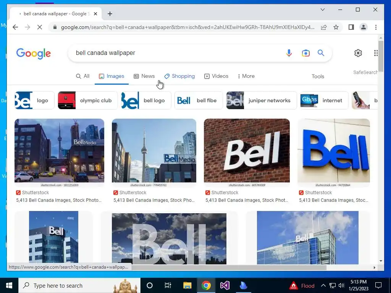
Task: Click the horizontal scrollbar right arrow
Action: [x=374, y=267]
